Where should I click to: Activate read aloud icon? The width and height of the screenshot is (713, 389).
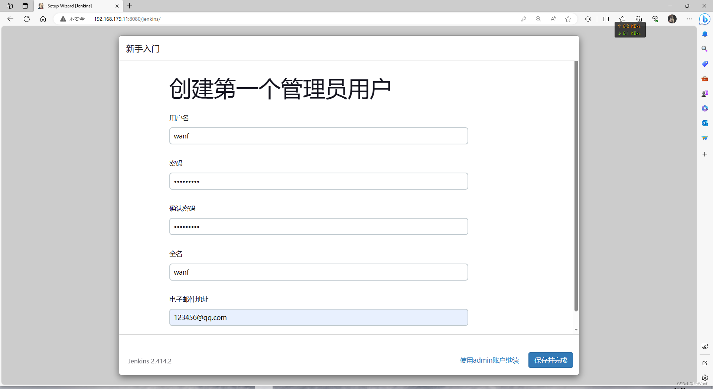pos(553,19)
